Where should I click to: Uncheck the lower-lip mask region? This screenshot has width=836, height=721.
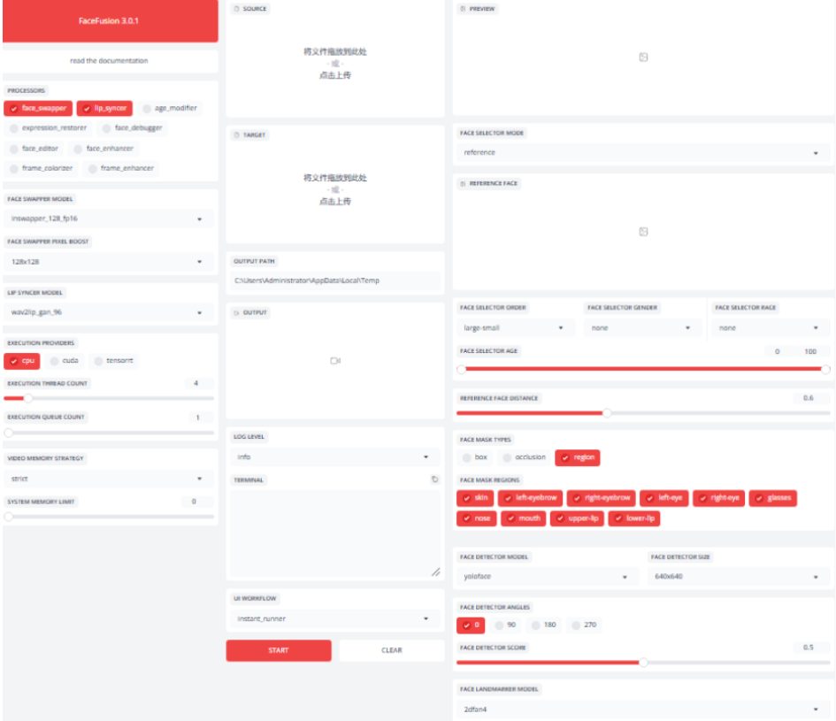tap(634, 518)
